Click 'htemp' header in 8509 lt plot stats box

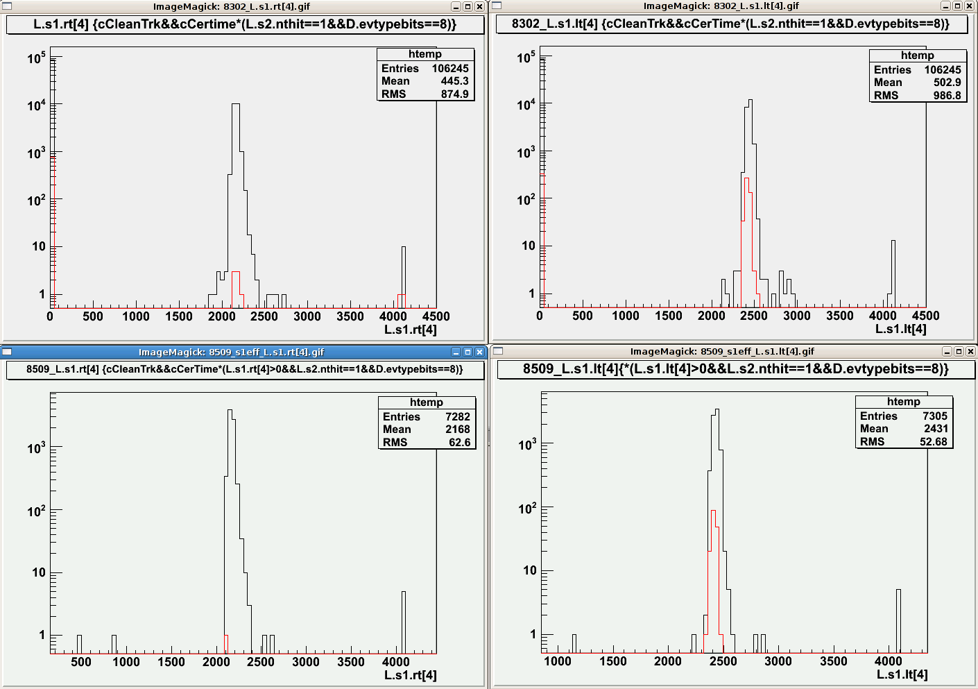(904, 402)
